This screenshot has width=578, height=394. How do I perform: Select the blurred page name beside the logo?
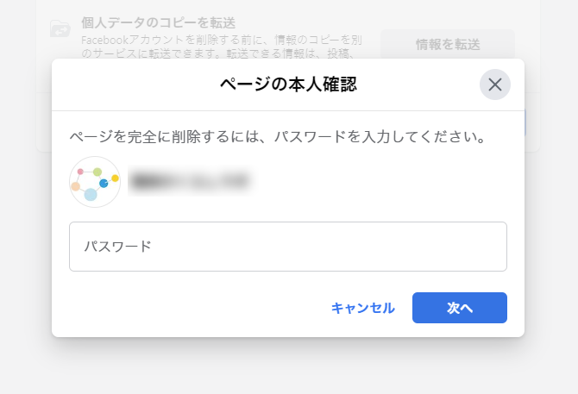[x=191, y=181]
